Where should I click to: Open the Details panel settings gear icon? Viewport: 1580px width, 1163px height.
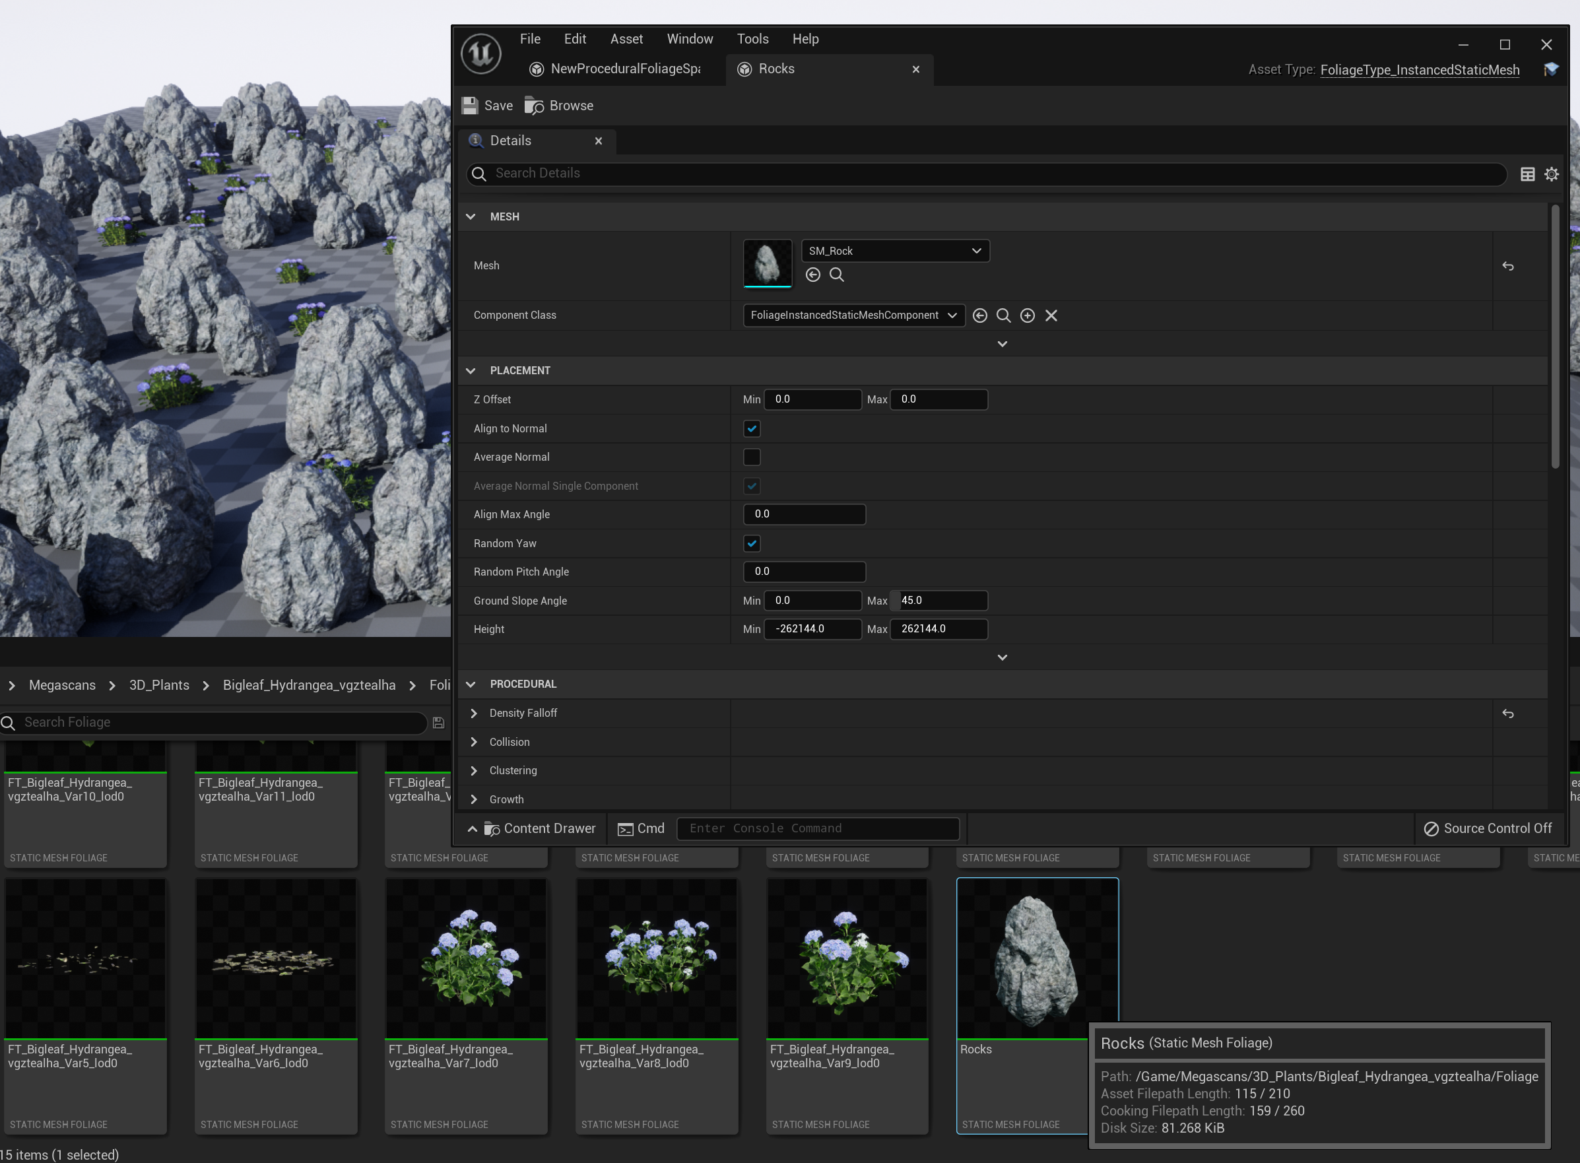[x=1551, y=174]
